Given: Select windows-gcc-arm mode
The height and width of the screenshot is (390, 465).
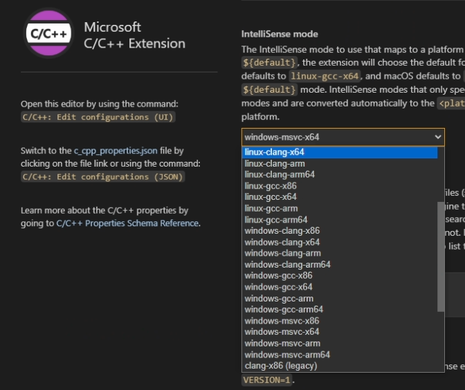Looking at the screenshot, I should (x=340, y=299).
